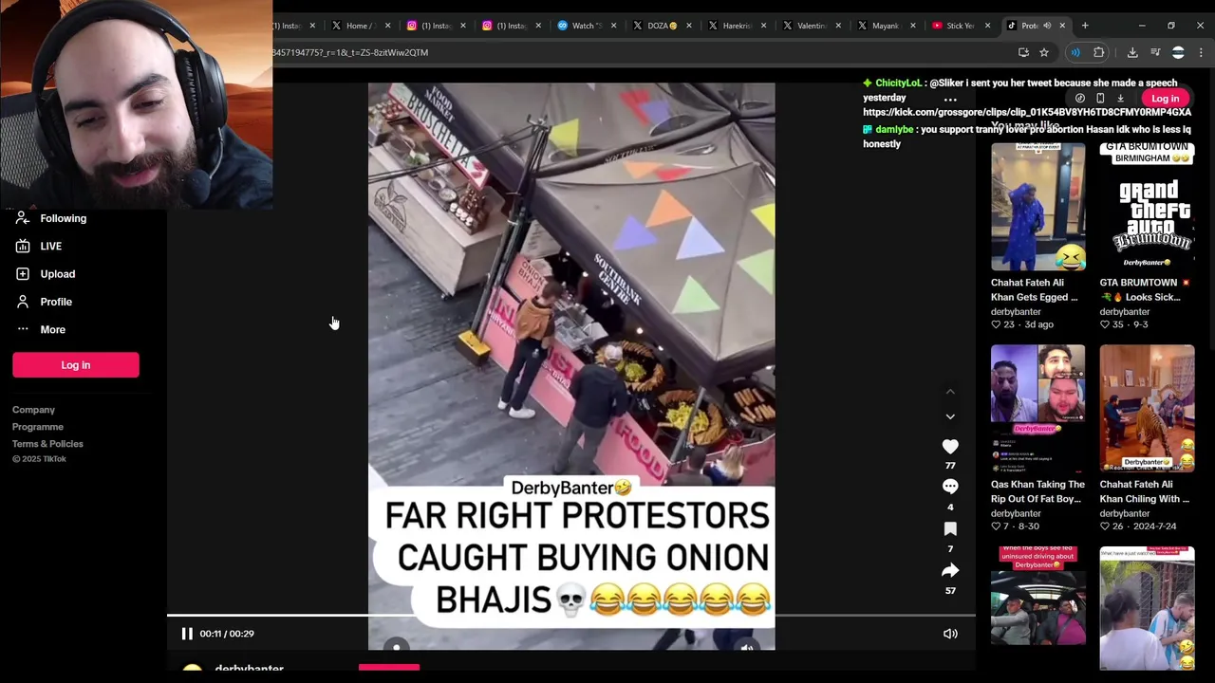Mute the TikTok tab via its speaker icon
This screenshot has height=683, width=1215.
pyautogui.click(x=1047, y=26)
